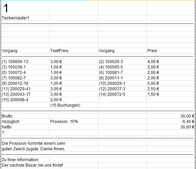This screenshot has height=169, width=196.
Task: Click the 36,00 € total cell
Action: point(171,116)
